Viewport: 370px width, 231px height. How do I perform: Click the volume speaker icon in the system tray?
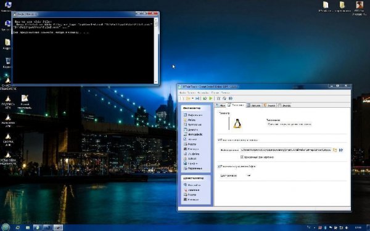(x=347, y=228)
